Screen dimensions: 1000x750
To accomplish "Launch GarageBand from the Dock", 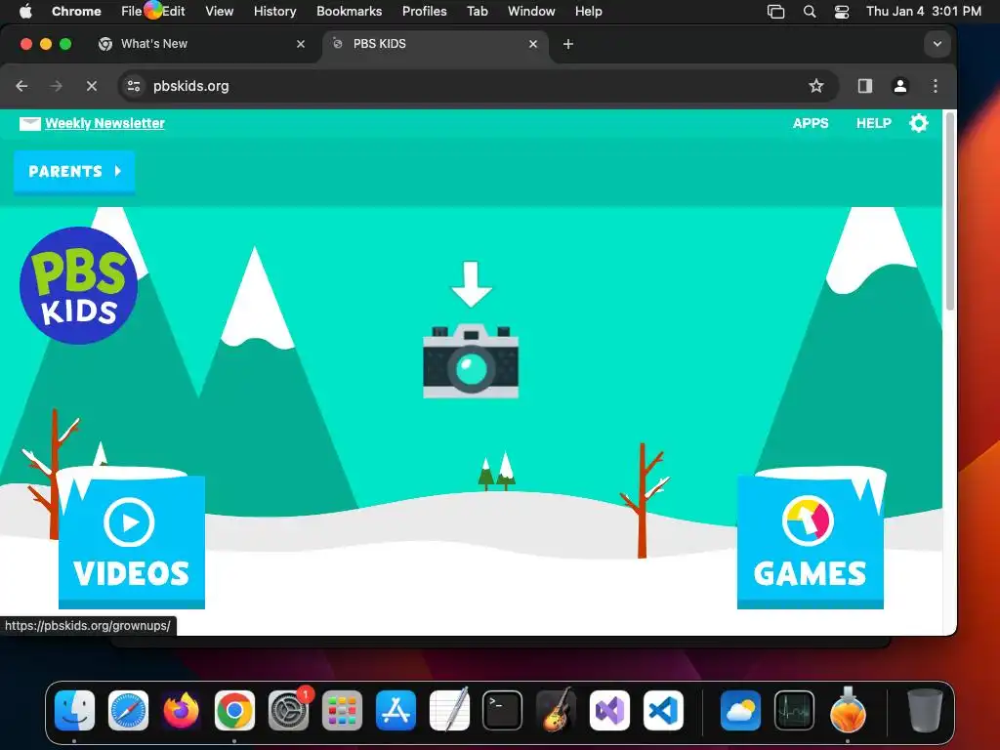I will pos(556,709).
